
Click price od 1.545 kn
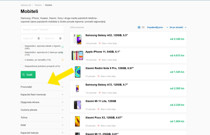177,72
